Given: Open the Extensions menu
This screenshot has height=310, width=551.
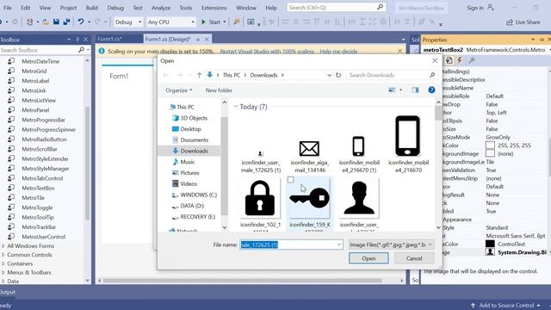Looking at the screenshot, I should [214, 8].
